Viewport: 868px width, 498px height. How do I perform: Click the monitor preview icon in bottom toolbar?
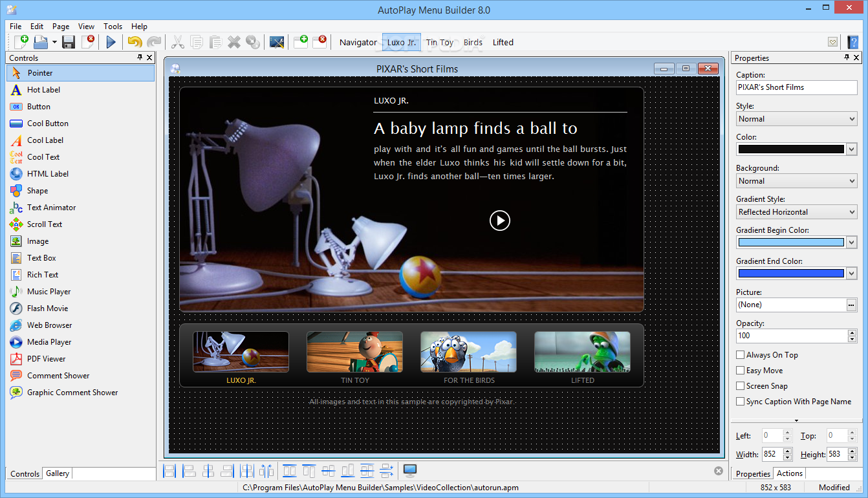(409, 471)
